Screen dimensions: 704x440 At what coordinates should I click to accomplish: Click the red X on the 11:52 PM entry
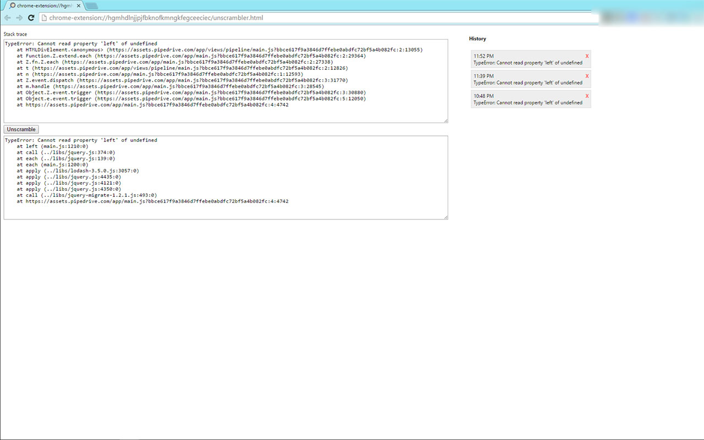tap(587, 57)
